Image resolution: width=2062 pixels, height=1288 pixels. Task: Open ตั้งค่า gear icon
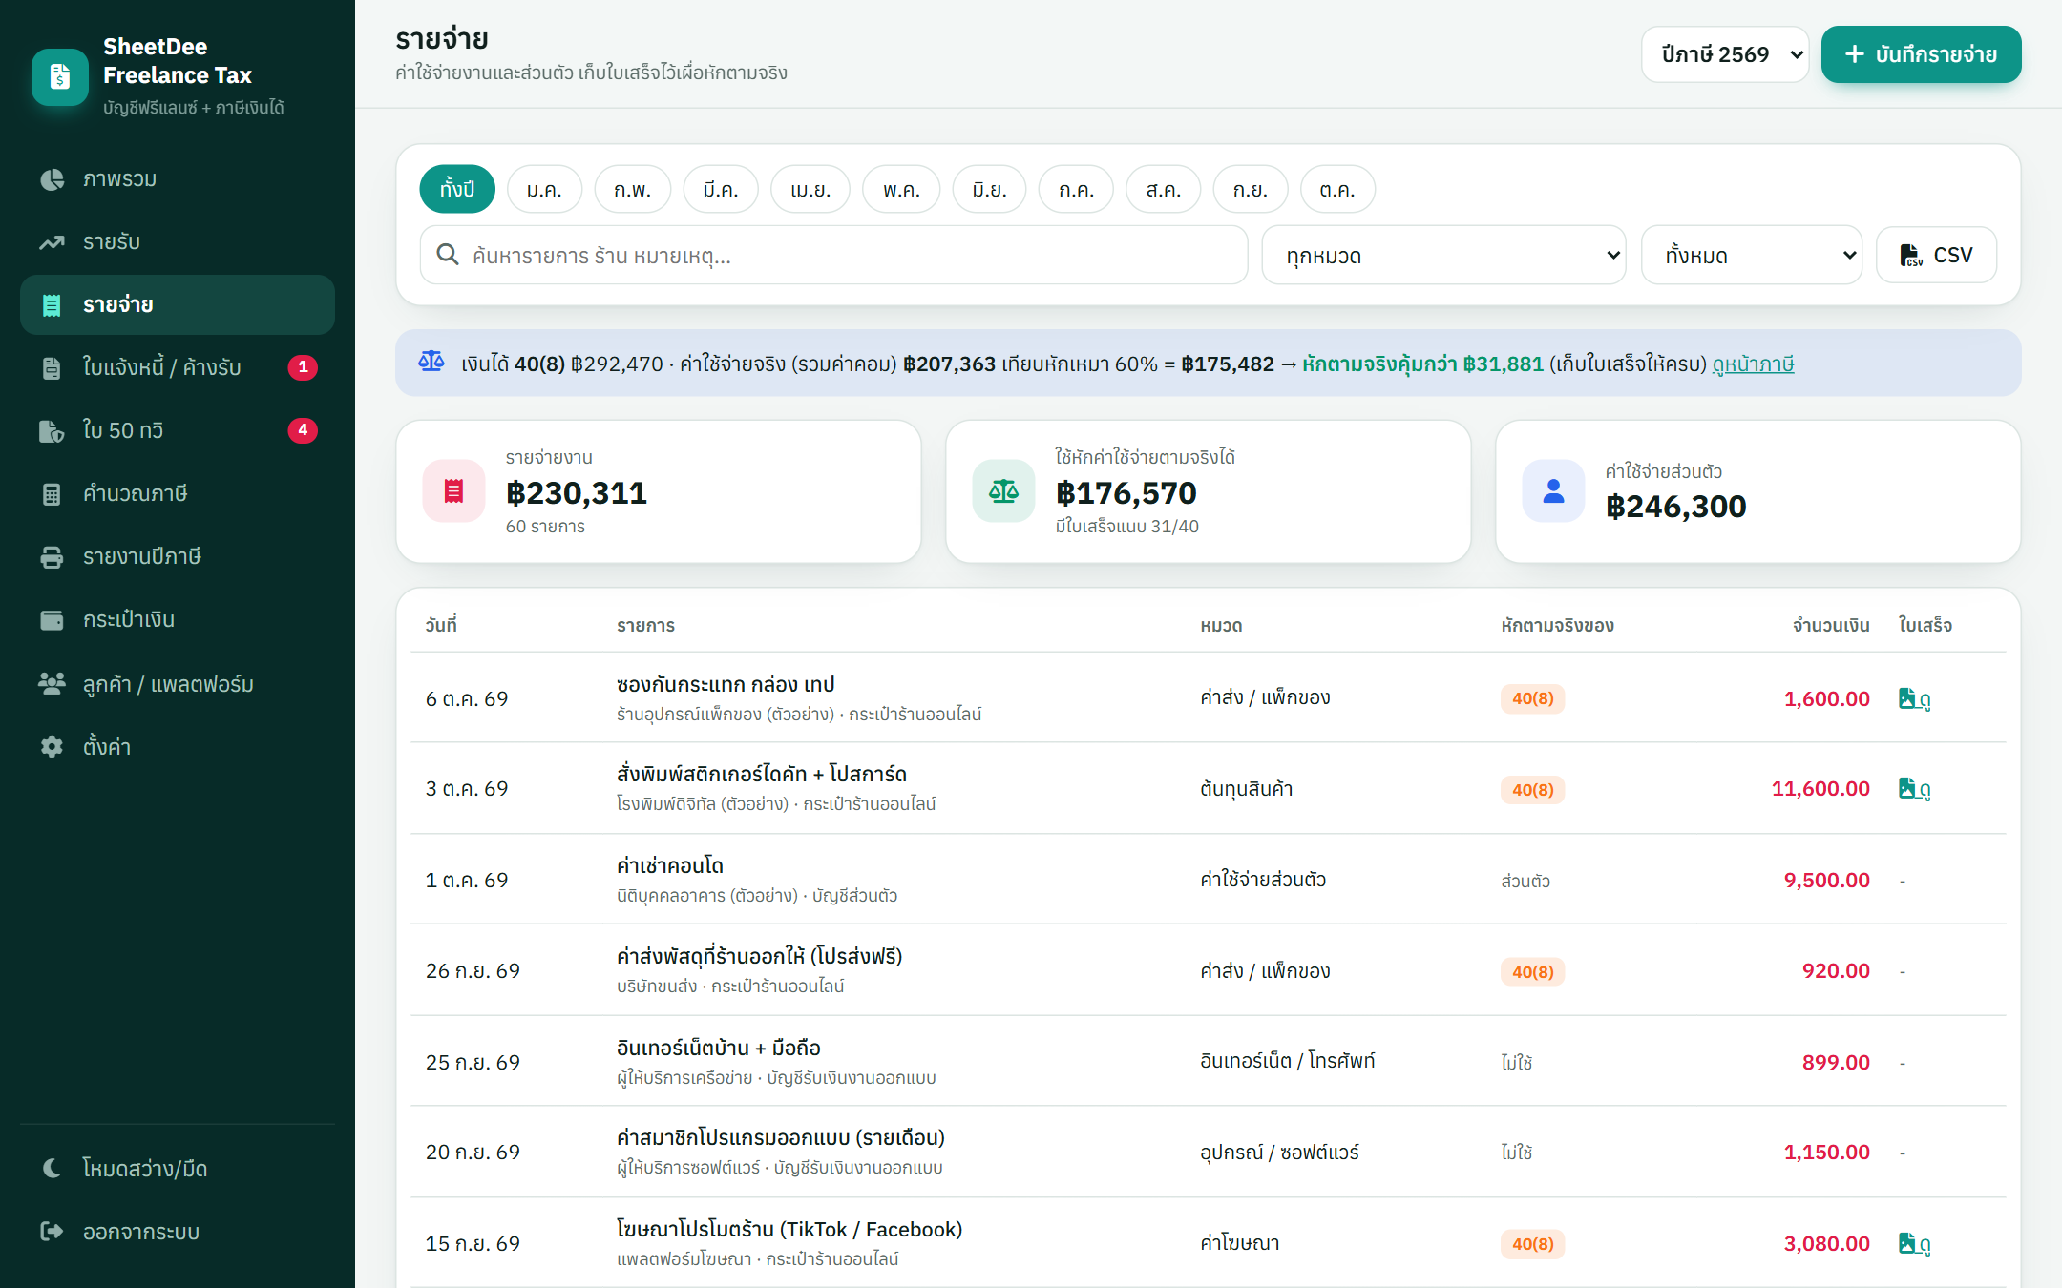pos(52,746)
